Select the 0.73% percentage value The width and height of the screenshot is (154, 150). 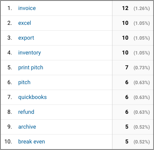[142, 68]
